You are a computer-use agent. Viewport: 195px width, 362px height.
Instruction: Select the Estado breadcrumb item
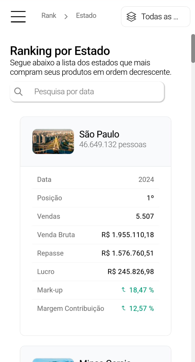pos(86,16)
